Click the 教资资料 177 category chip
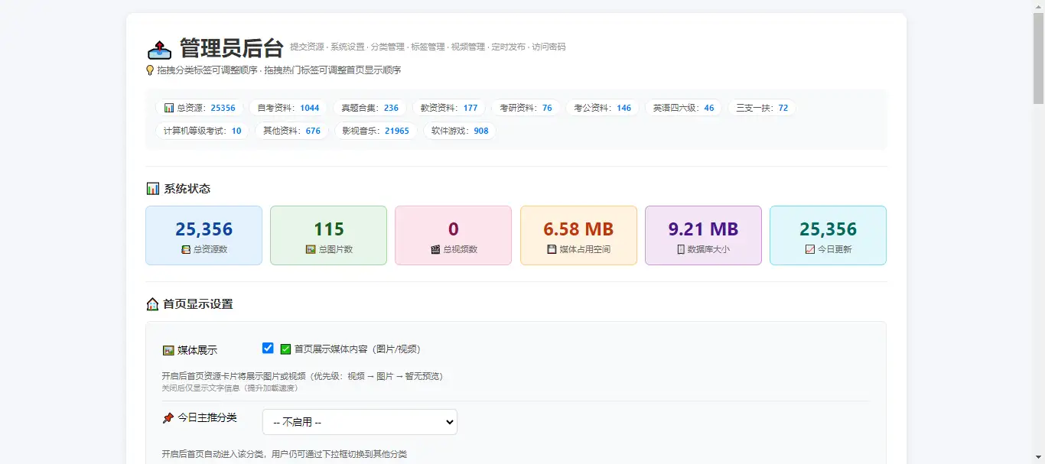Image resolution: width=1045 pixels, height=464 pixels. point(449,108)
